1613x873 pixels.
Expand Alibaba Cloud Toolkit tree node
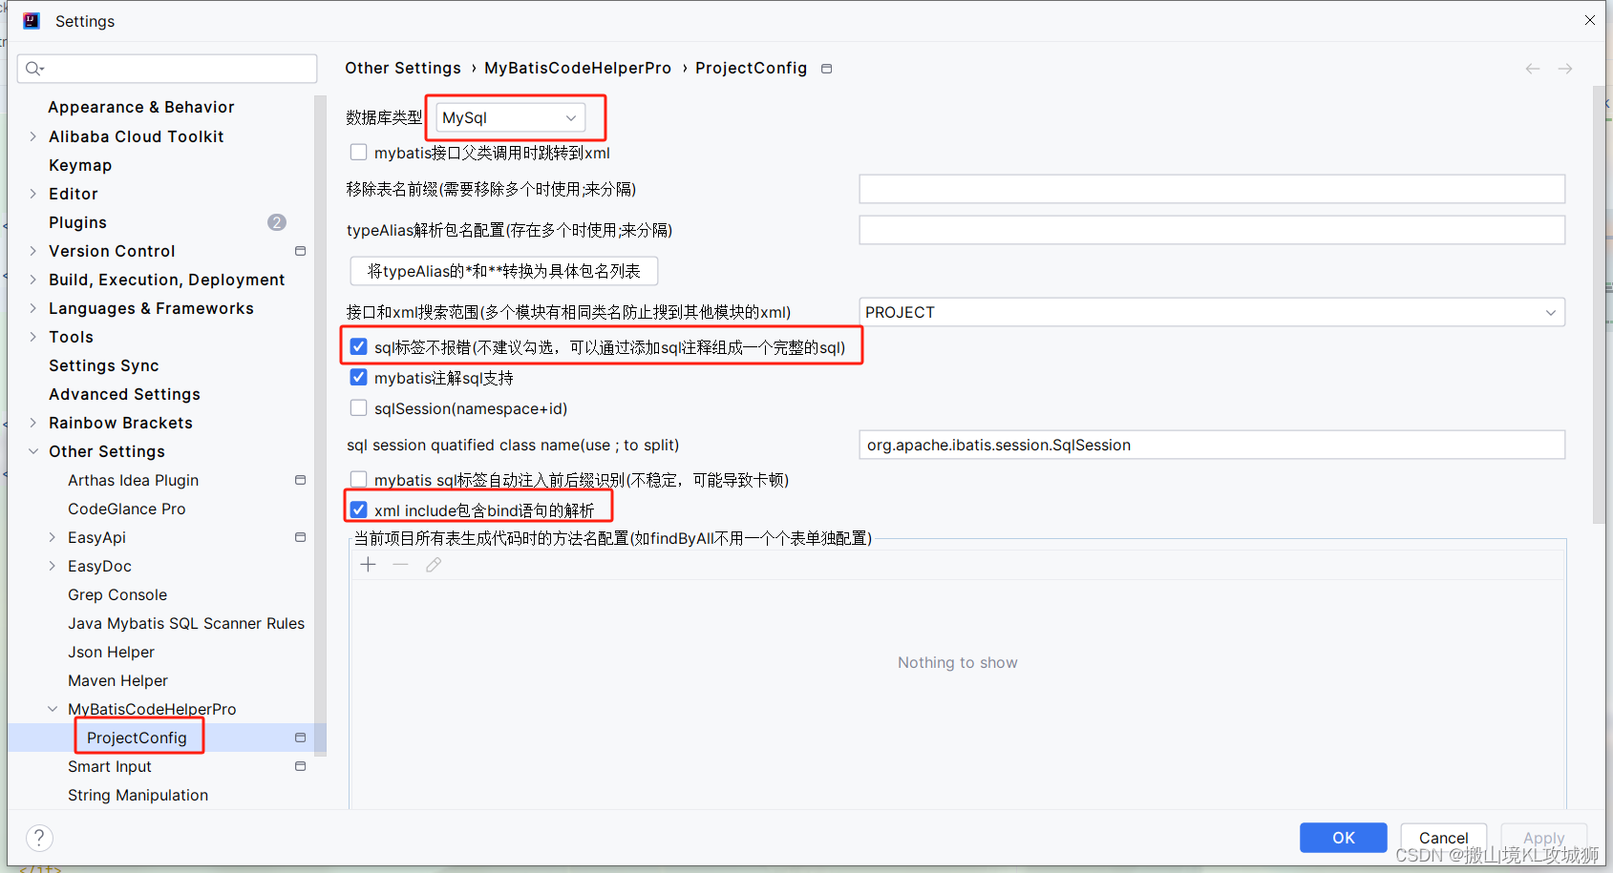[33, 136]
